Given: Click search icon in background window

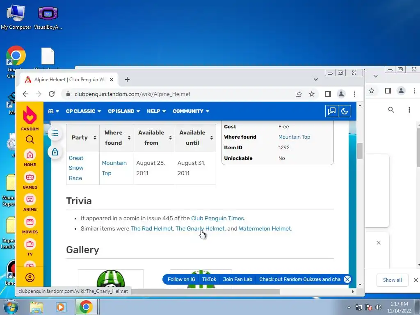Looking at the screenshot, I should (391, 110).
